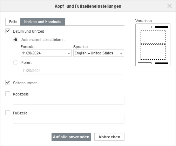Screen dimensions: 176x146
Task: Select the Notizen und Handouts tab
Action: 43,22
